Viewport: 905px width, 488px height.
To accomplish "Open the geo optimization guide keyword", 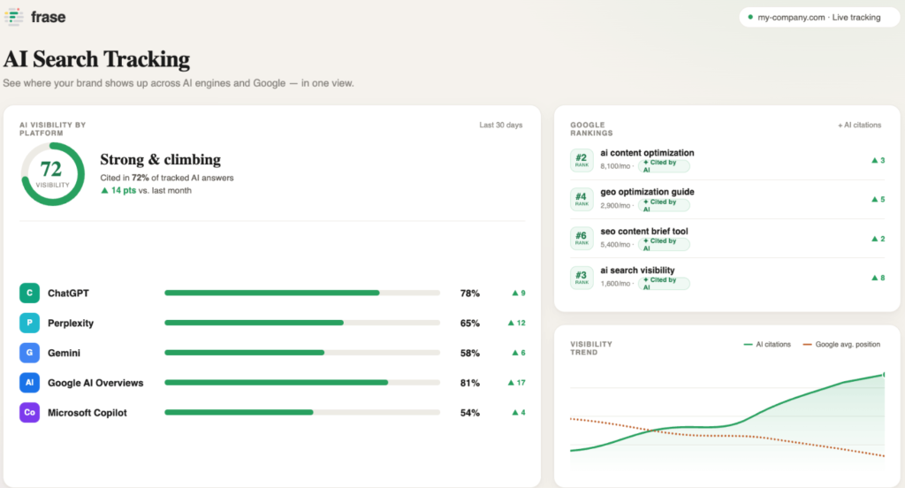I will 647,192.
